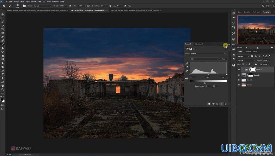Viewport: 275px width, 156px height.
Task: Select the layer mask icon in Properties
Action: pos(191,49)
